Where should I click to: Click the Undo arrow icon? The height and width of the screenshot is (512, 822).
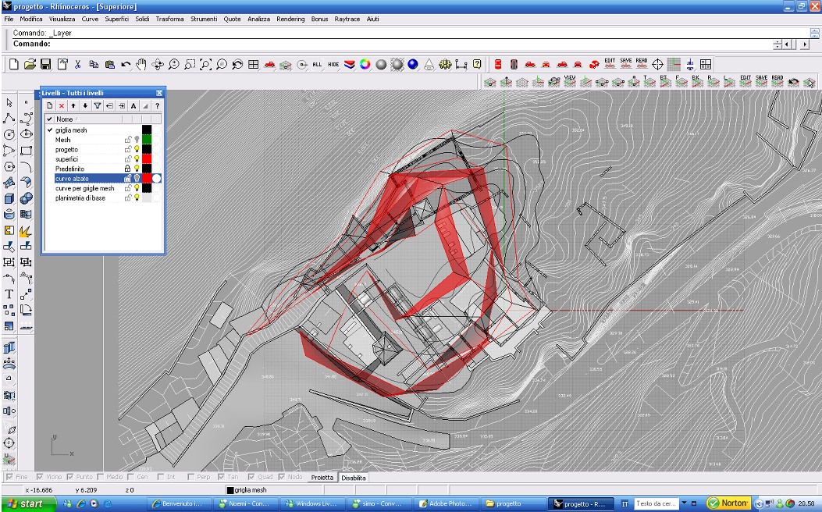click(125, 64)
